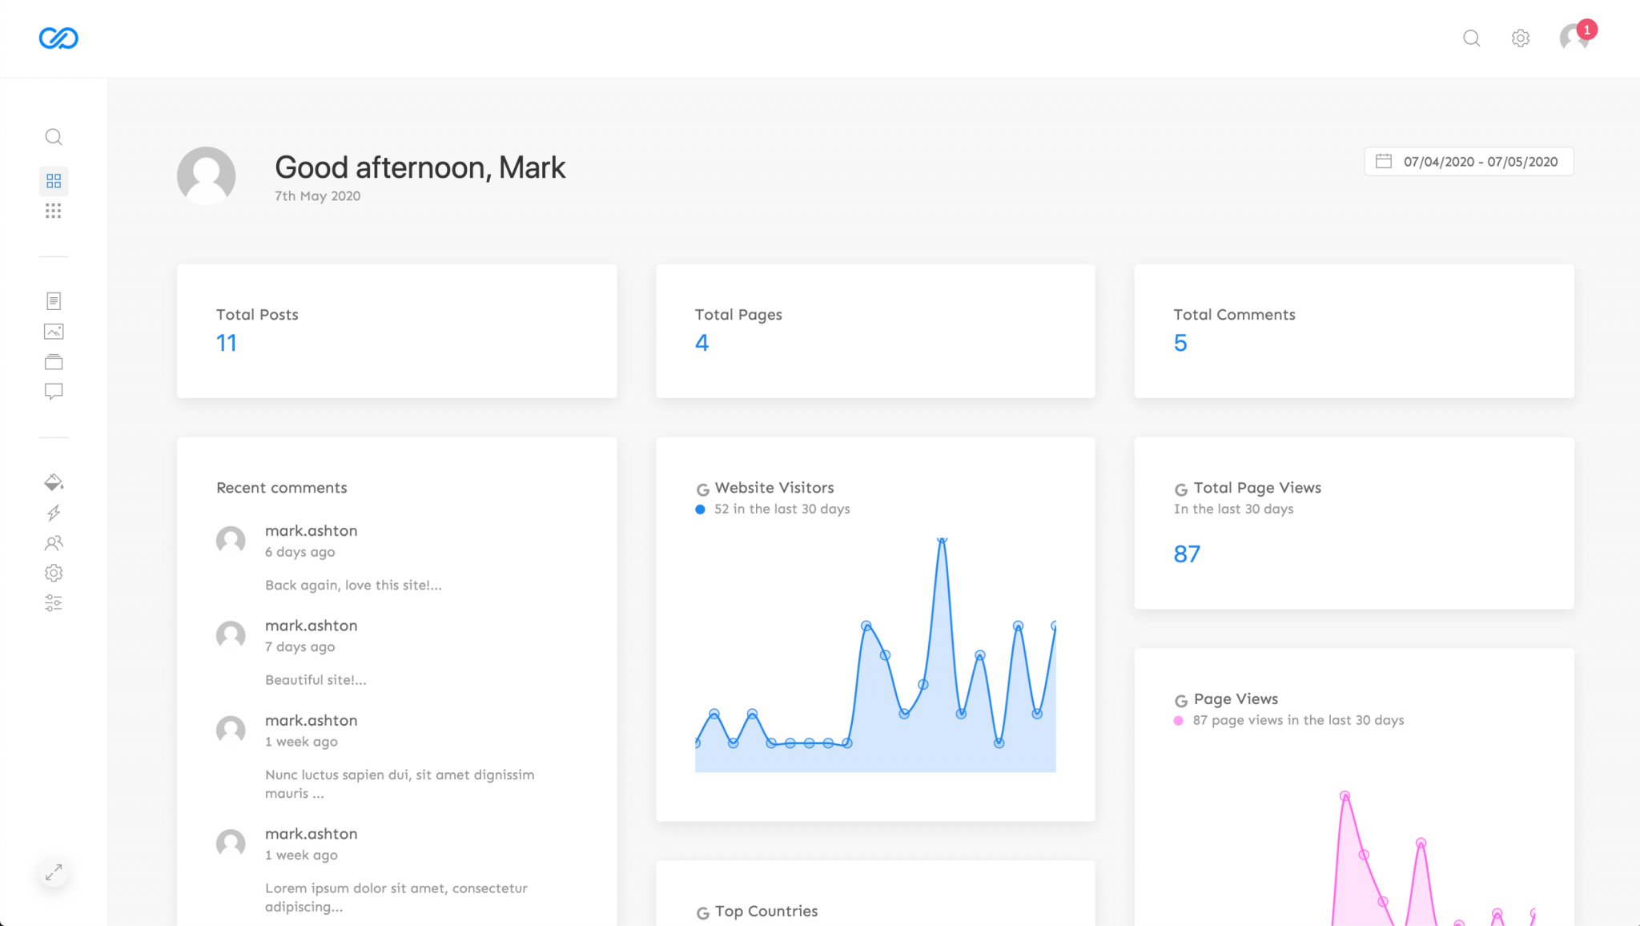
Task: Click the lightning performance icon
Action: [54, 513]
